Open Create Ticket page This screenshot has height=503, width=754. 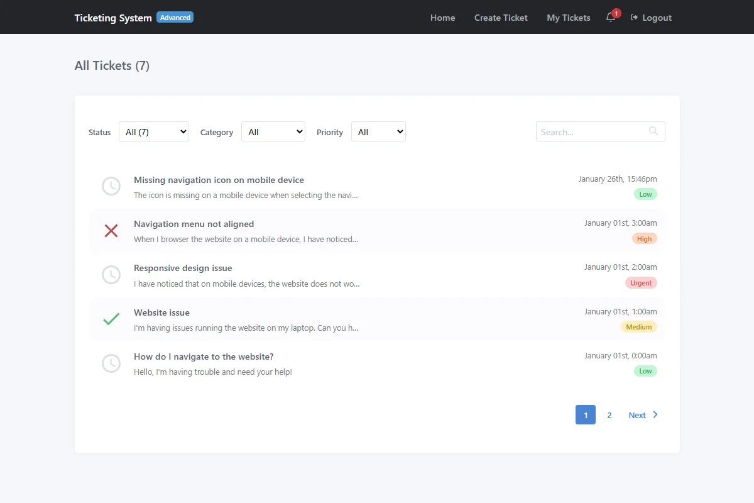(x=501, y=18)
